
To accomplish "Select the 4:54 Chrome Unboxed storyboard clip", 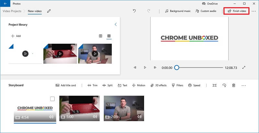I will coord(35,109).
